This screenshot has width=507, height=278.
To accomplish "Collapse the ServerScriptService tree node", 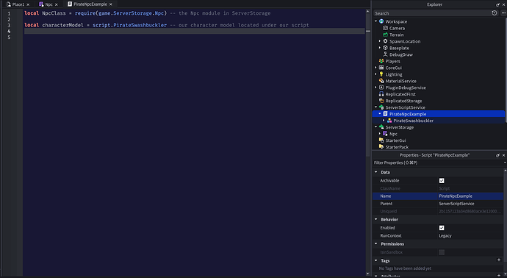I will (x=376, y=107).
